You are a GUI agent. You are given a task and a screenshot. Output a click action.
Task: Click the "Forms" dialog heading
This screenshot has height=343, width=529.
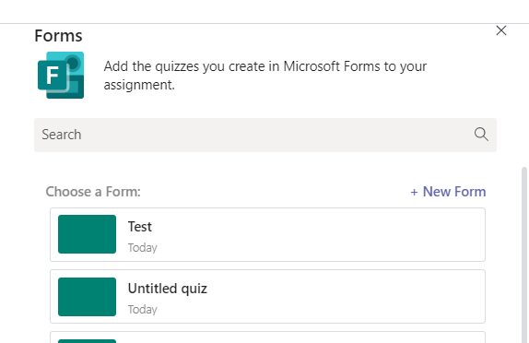(58, 36)
